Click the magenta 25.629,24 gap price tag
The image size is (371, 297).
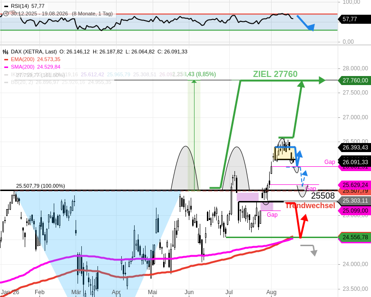pos(355,185)
